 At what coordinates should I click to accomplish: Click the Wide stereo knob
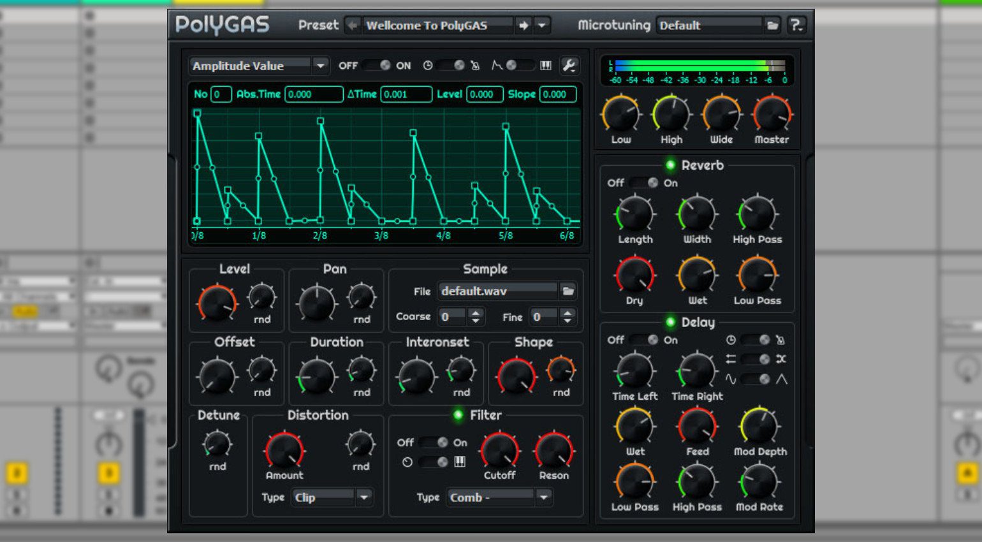point(722,115)
